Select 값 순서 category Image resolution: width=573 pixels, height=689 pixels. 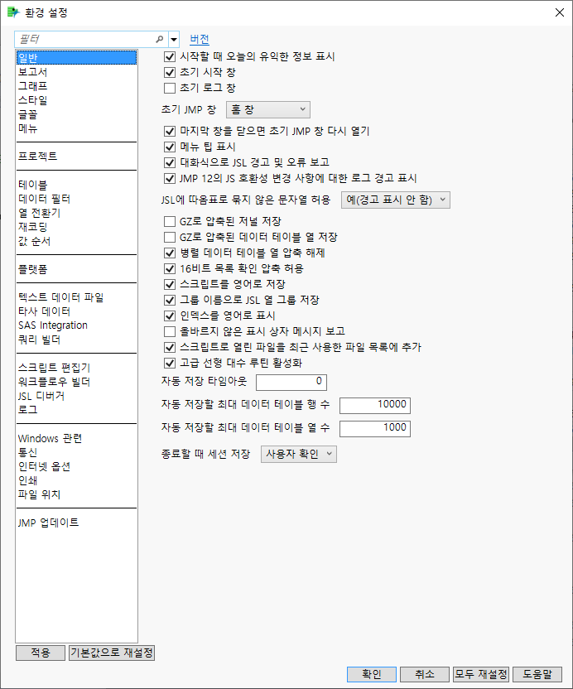[76, 241]
